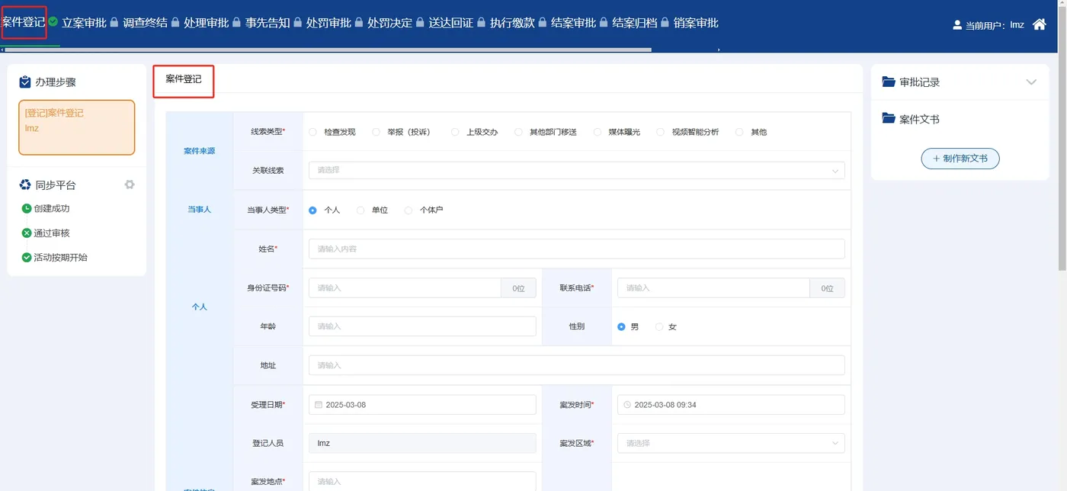Viewport: 1067px width, 491px height.
Task: Open the calendar icon in 受理日期 field
Action: 319,404
